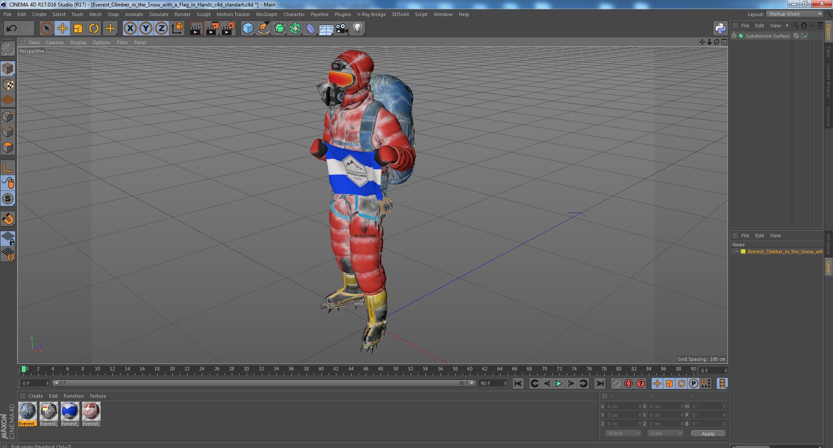Select the Move tool
Viewport: 833px width, 448px height.
pyautogui.click(x=62, y=29)
